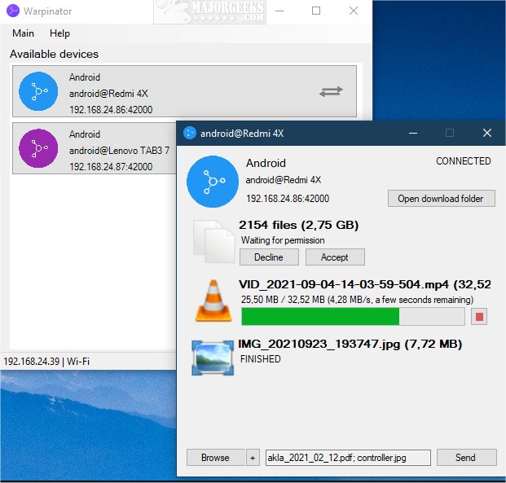The width and height of the screenshot is (506, 483).
Task: Click the FINISHED status text
Action: 261,359
